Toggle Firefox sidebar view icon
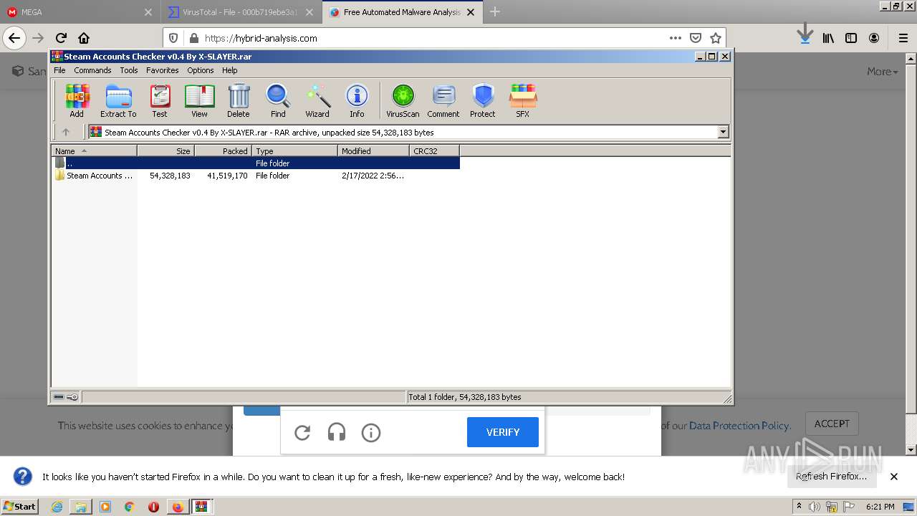The image size is (917, 516). (x=851, y=38)
